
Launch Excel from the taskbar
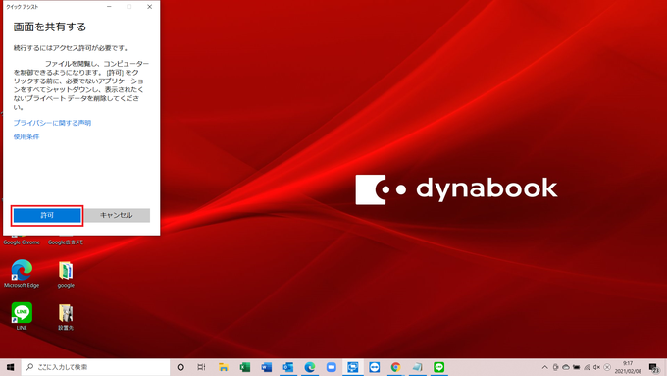(x=245, y=367)
